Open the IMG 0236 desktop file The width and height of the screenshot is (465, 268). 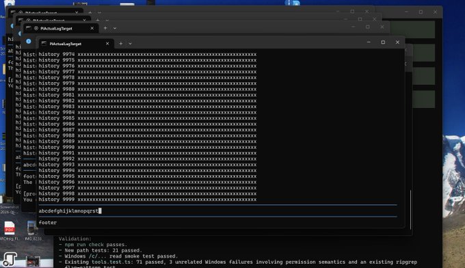tap(33, 230)
